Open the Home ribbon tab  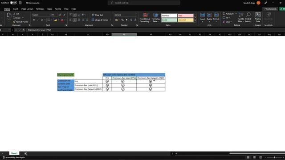(7, 9)
